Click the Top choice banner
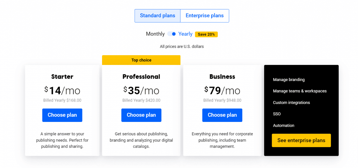The image size is (358, 168). [141, 60]
